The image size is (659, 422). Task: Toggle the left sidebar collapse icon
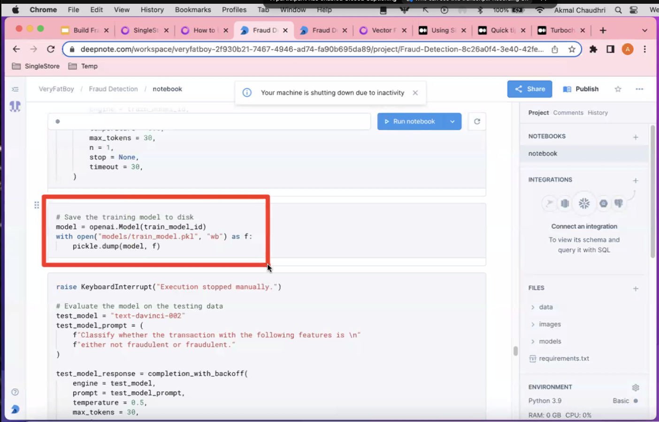coord(15,89)
